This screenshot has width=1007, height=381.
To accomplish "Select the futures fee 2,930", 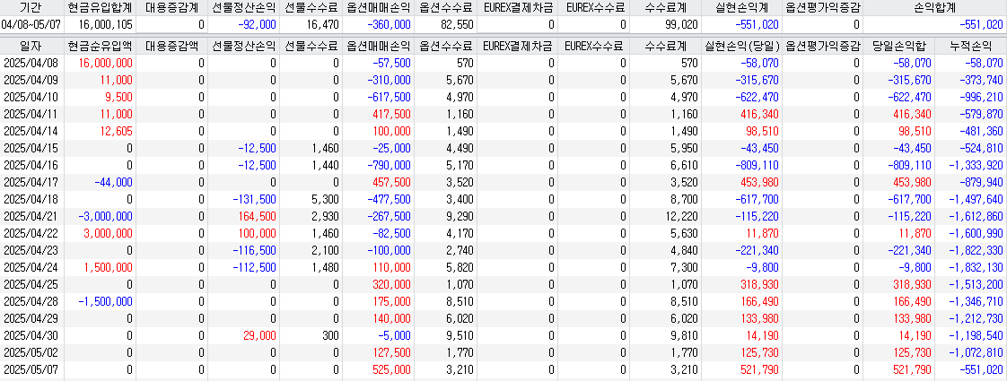I will tap(328, 216).
